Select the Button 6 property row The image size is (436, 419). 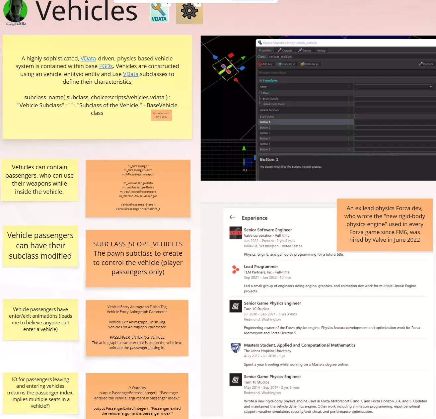click(306, 149)
